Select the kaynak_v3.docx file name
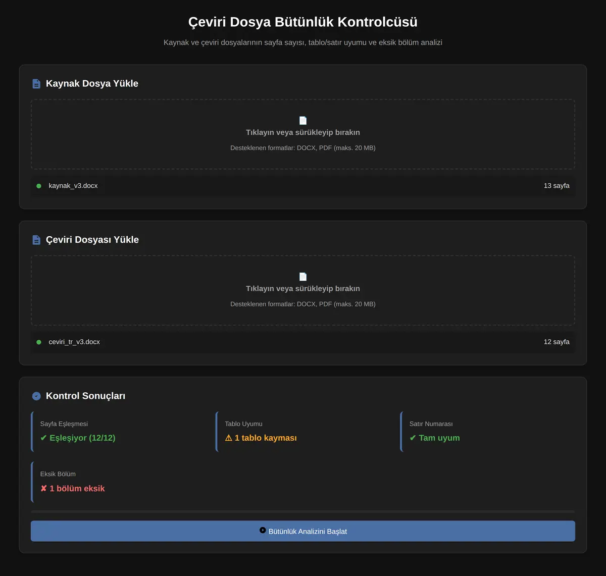 73,186
